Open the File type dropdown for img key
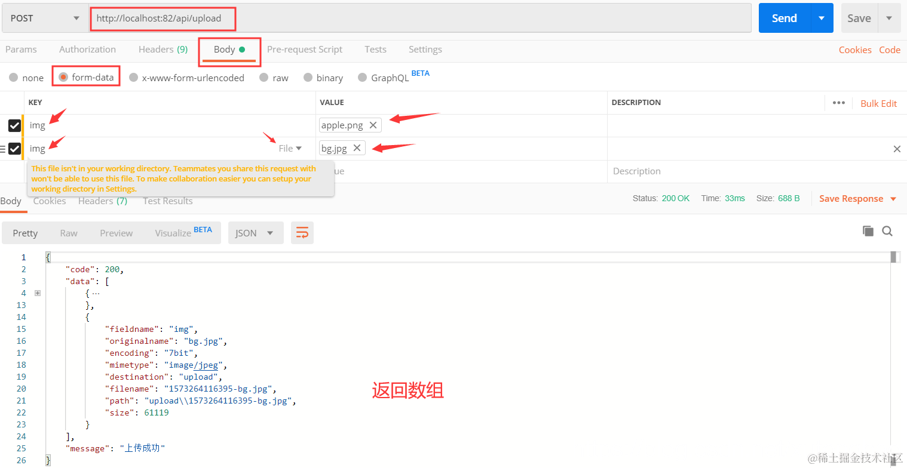The width and height of the screenshot is (907, 468). [290, 148]
